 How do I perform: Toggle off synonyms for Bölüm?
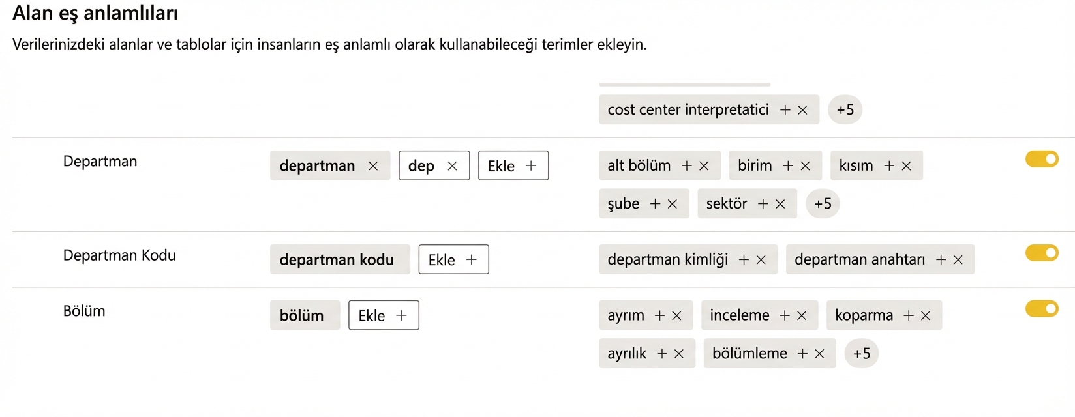click(x=1041, y=309)
